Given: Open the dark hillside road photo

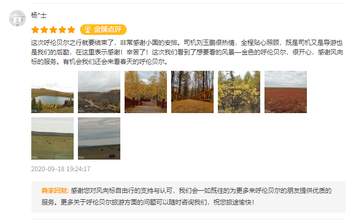Looking at the screenshot, I should (99, 92).
